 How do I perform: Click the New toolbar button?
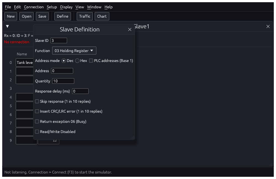pos(11,16)
